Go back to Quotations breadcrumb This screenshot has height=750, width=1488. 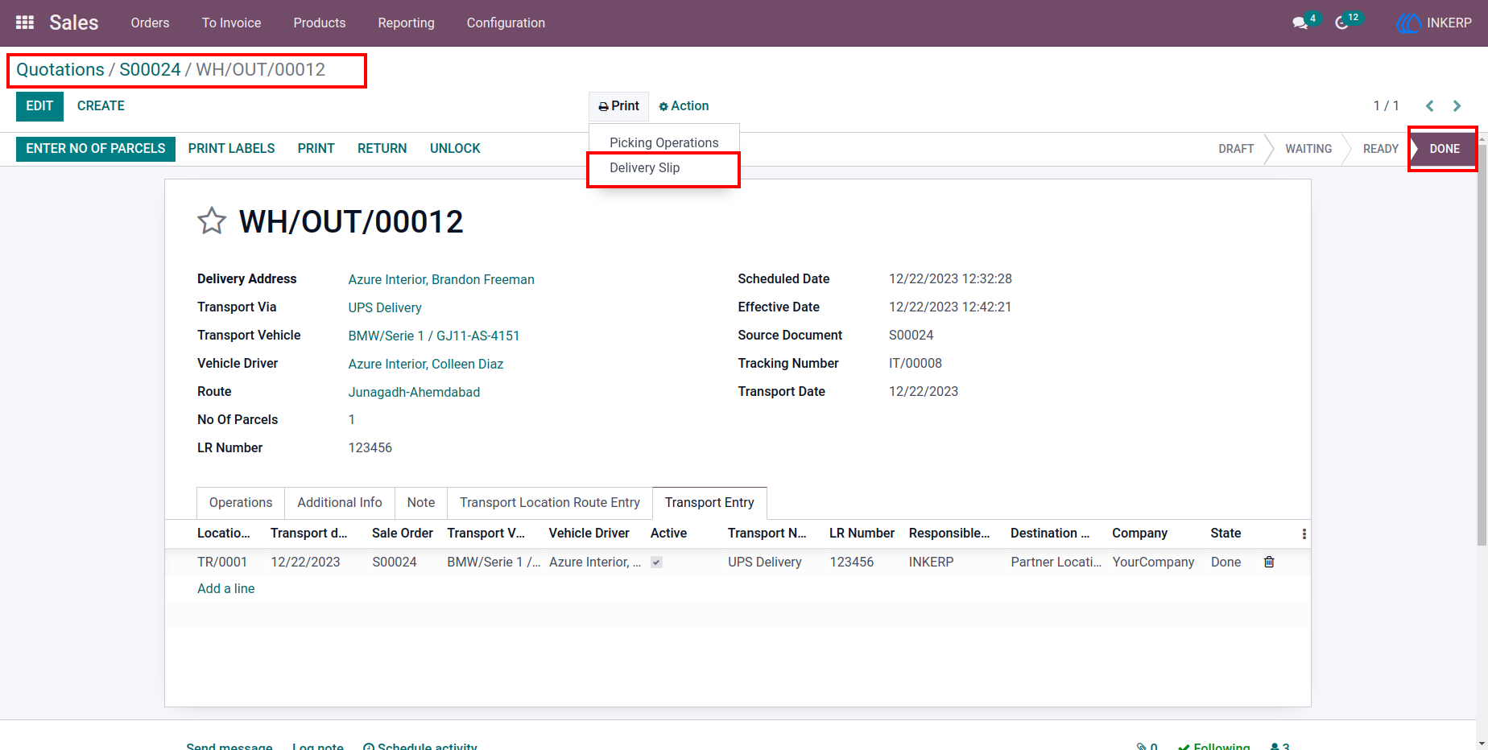point(60,69)
